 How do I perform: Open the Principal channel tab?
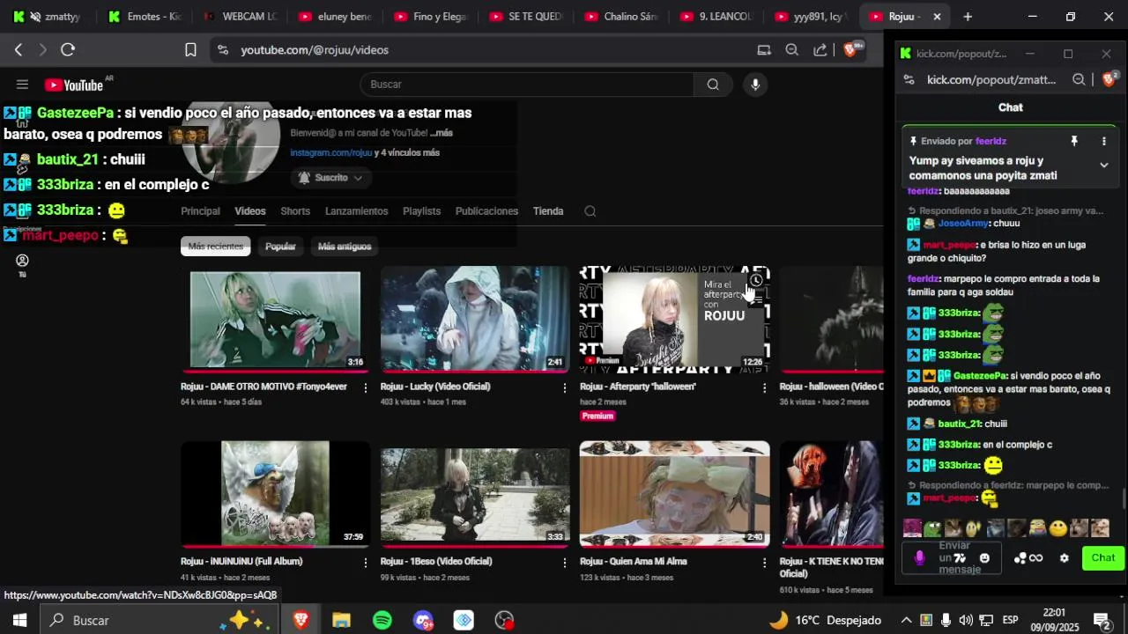200,211
